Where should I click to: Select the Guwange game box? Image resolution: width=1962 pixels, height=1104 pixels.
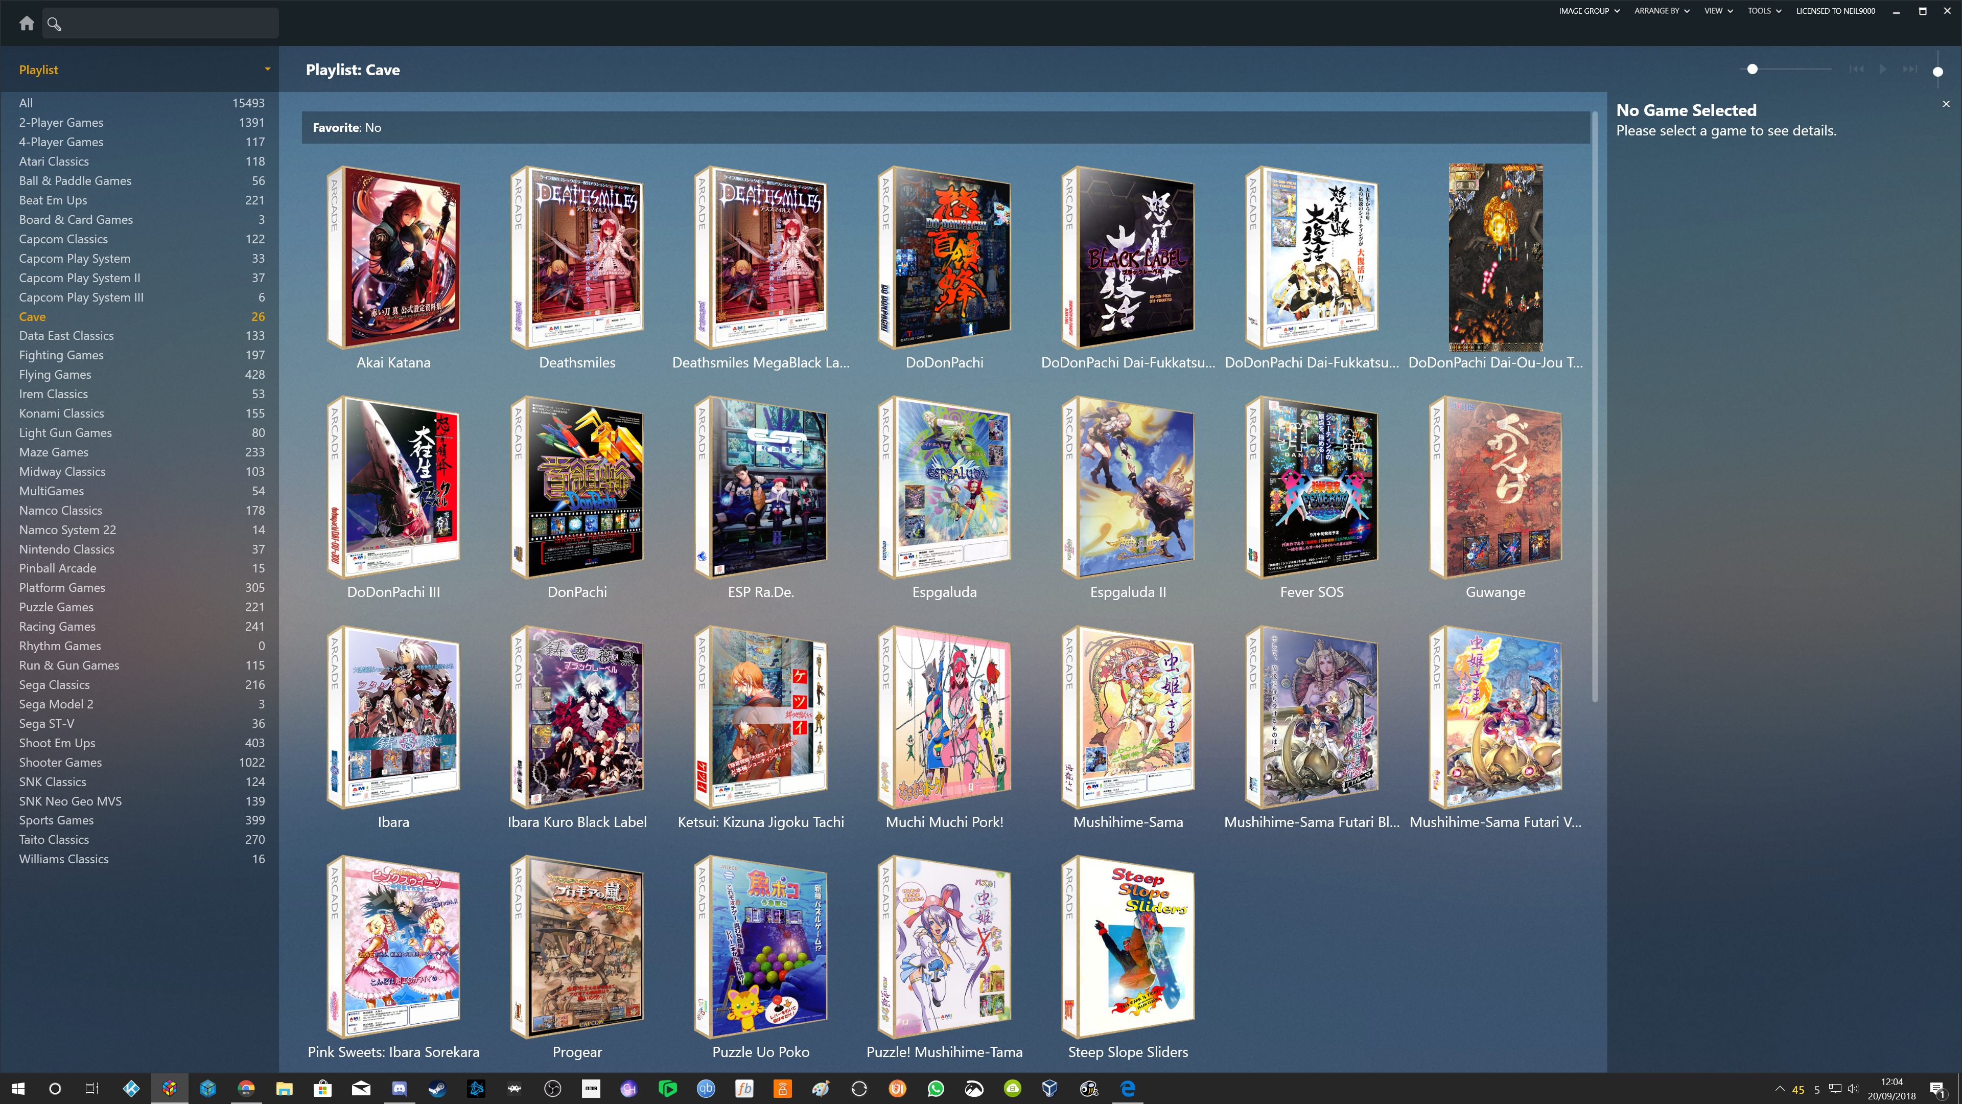(1495, 488)
